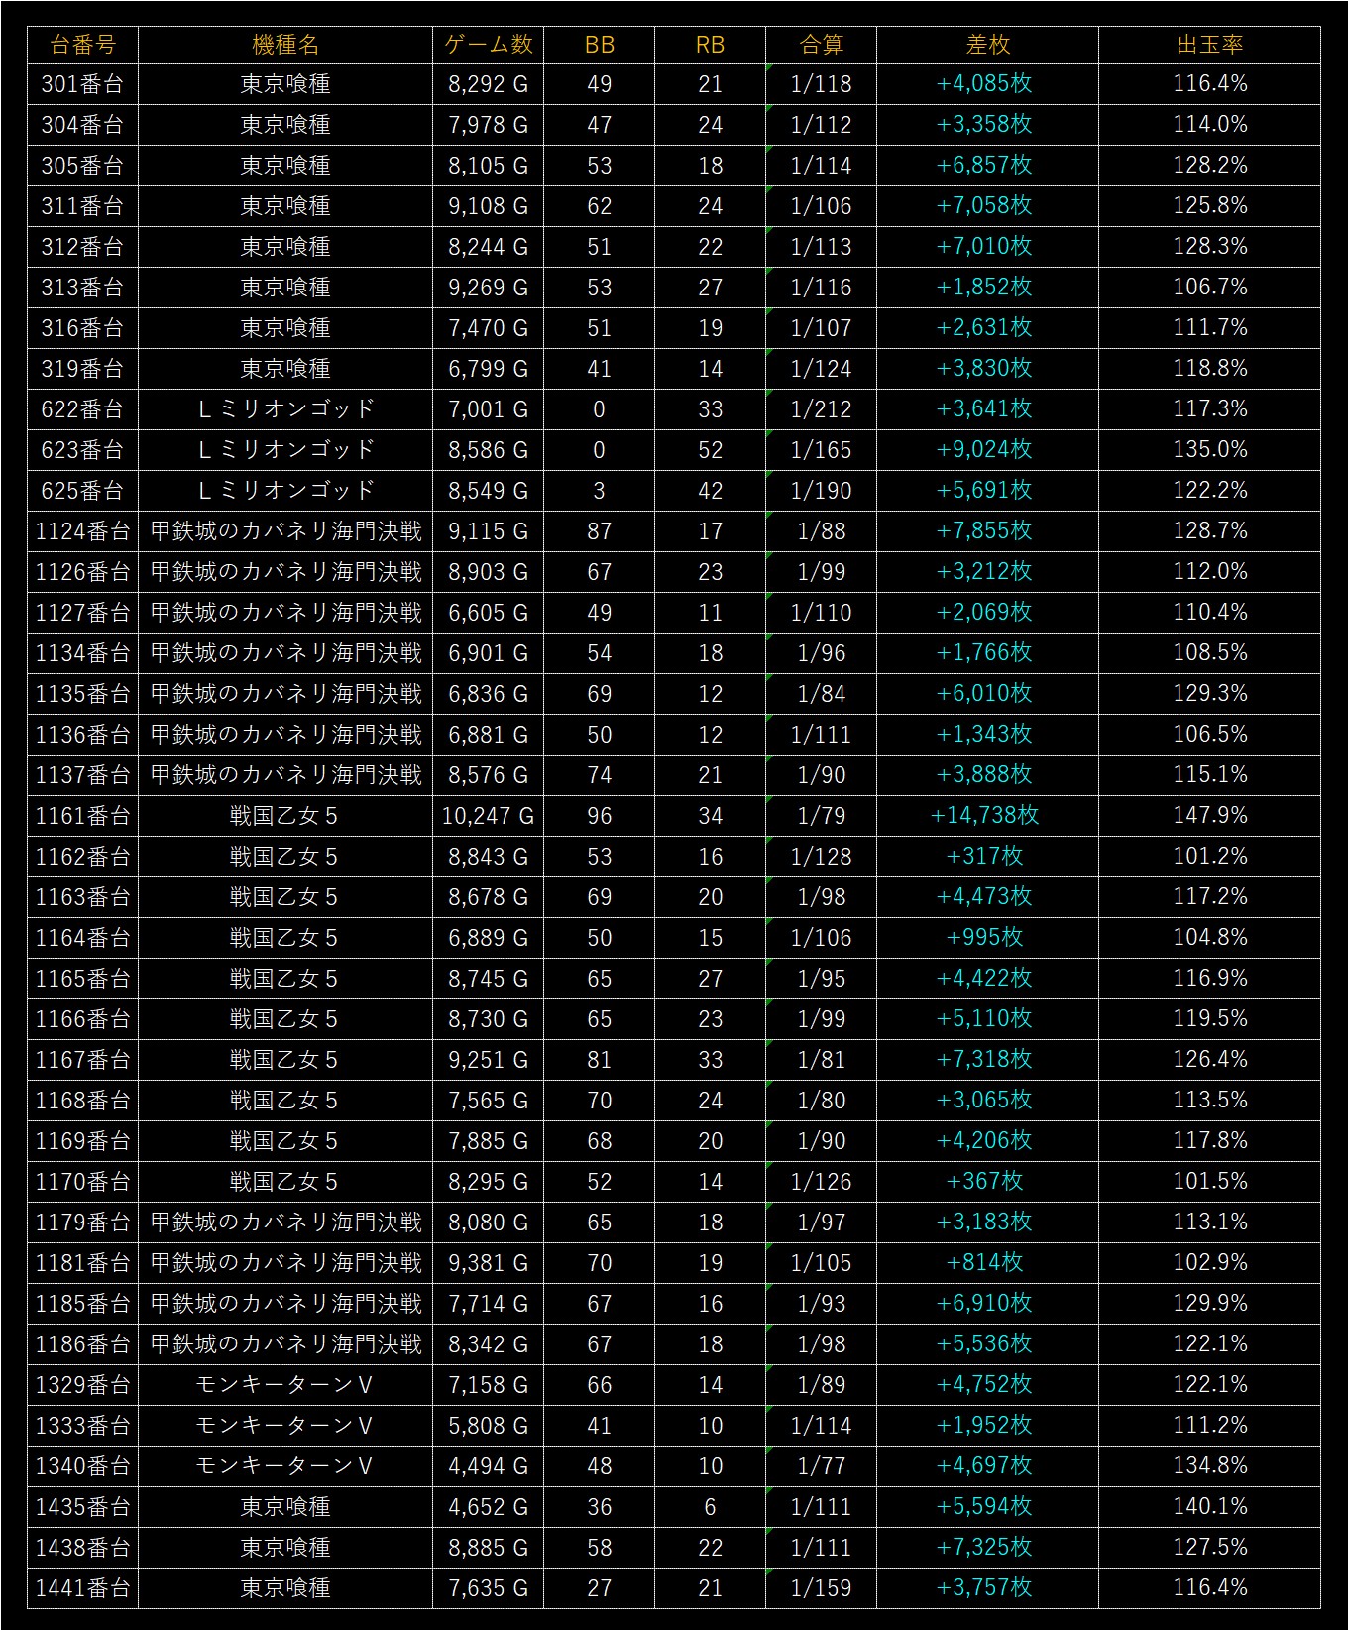Screen dimensions: 1348x1630
Task: Click the 出玉率 column header
Action: pos(1209,45)
